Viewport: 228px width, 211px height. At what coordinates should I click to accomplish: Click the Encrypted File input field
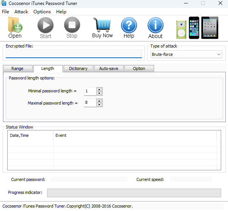(74, 54)
